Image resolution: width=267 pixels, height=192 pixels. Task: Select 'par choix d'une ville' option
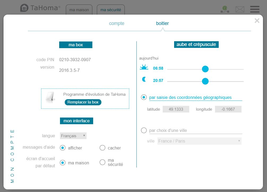tap(144, 130)
